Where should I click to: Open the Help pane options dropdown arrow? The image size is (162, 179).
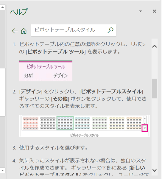coord(141,11)
